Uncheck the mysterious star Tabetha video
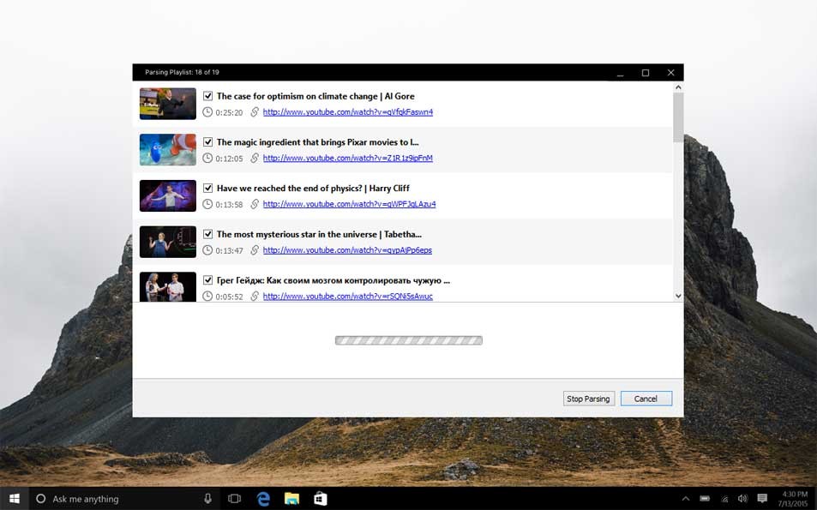This screenshot has height=510, width=817. click(207, 233)
